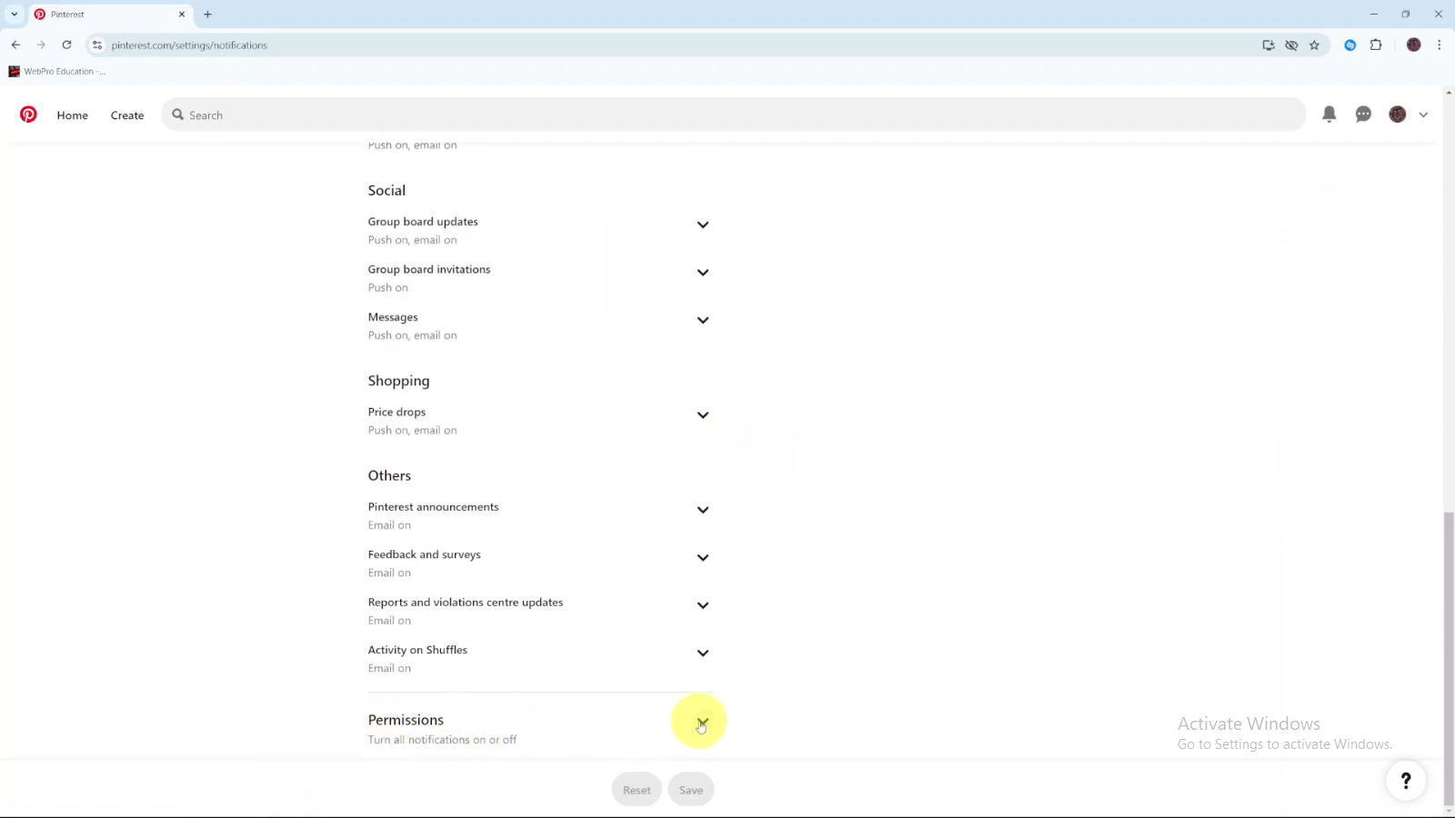The height and width of the screenshot is (818, 1455).
Task: Click the install app icon in address bar
Action: point(1269,45)
